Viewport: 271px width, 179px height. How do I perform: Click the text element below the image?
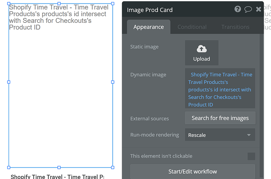point(57,177)
